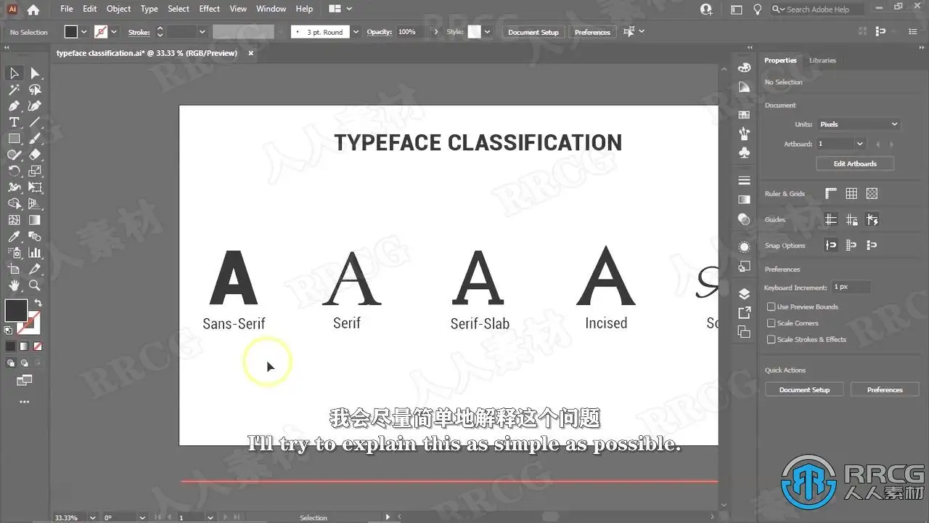Toggle the lock guides option
This screenshot has width=929, height=523.
coord(851,219)
